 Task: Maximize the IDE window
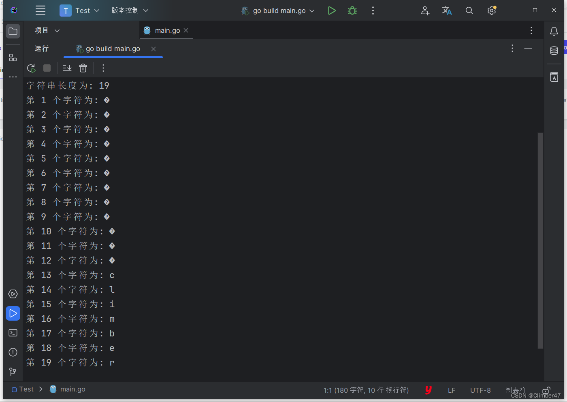[535, 10]
